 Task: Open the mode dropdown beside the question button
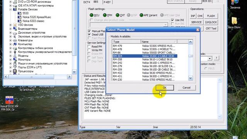pyautogui.click(x=210, y=58)
